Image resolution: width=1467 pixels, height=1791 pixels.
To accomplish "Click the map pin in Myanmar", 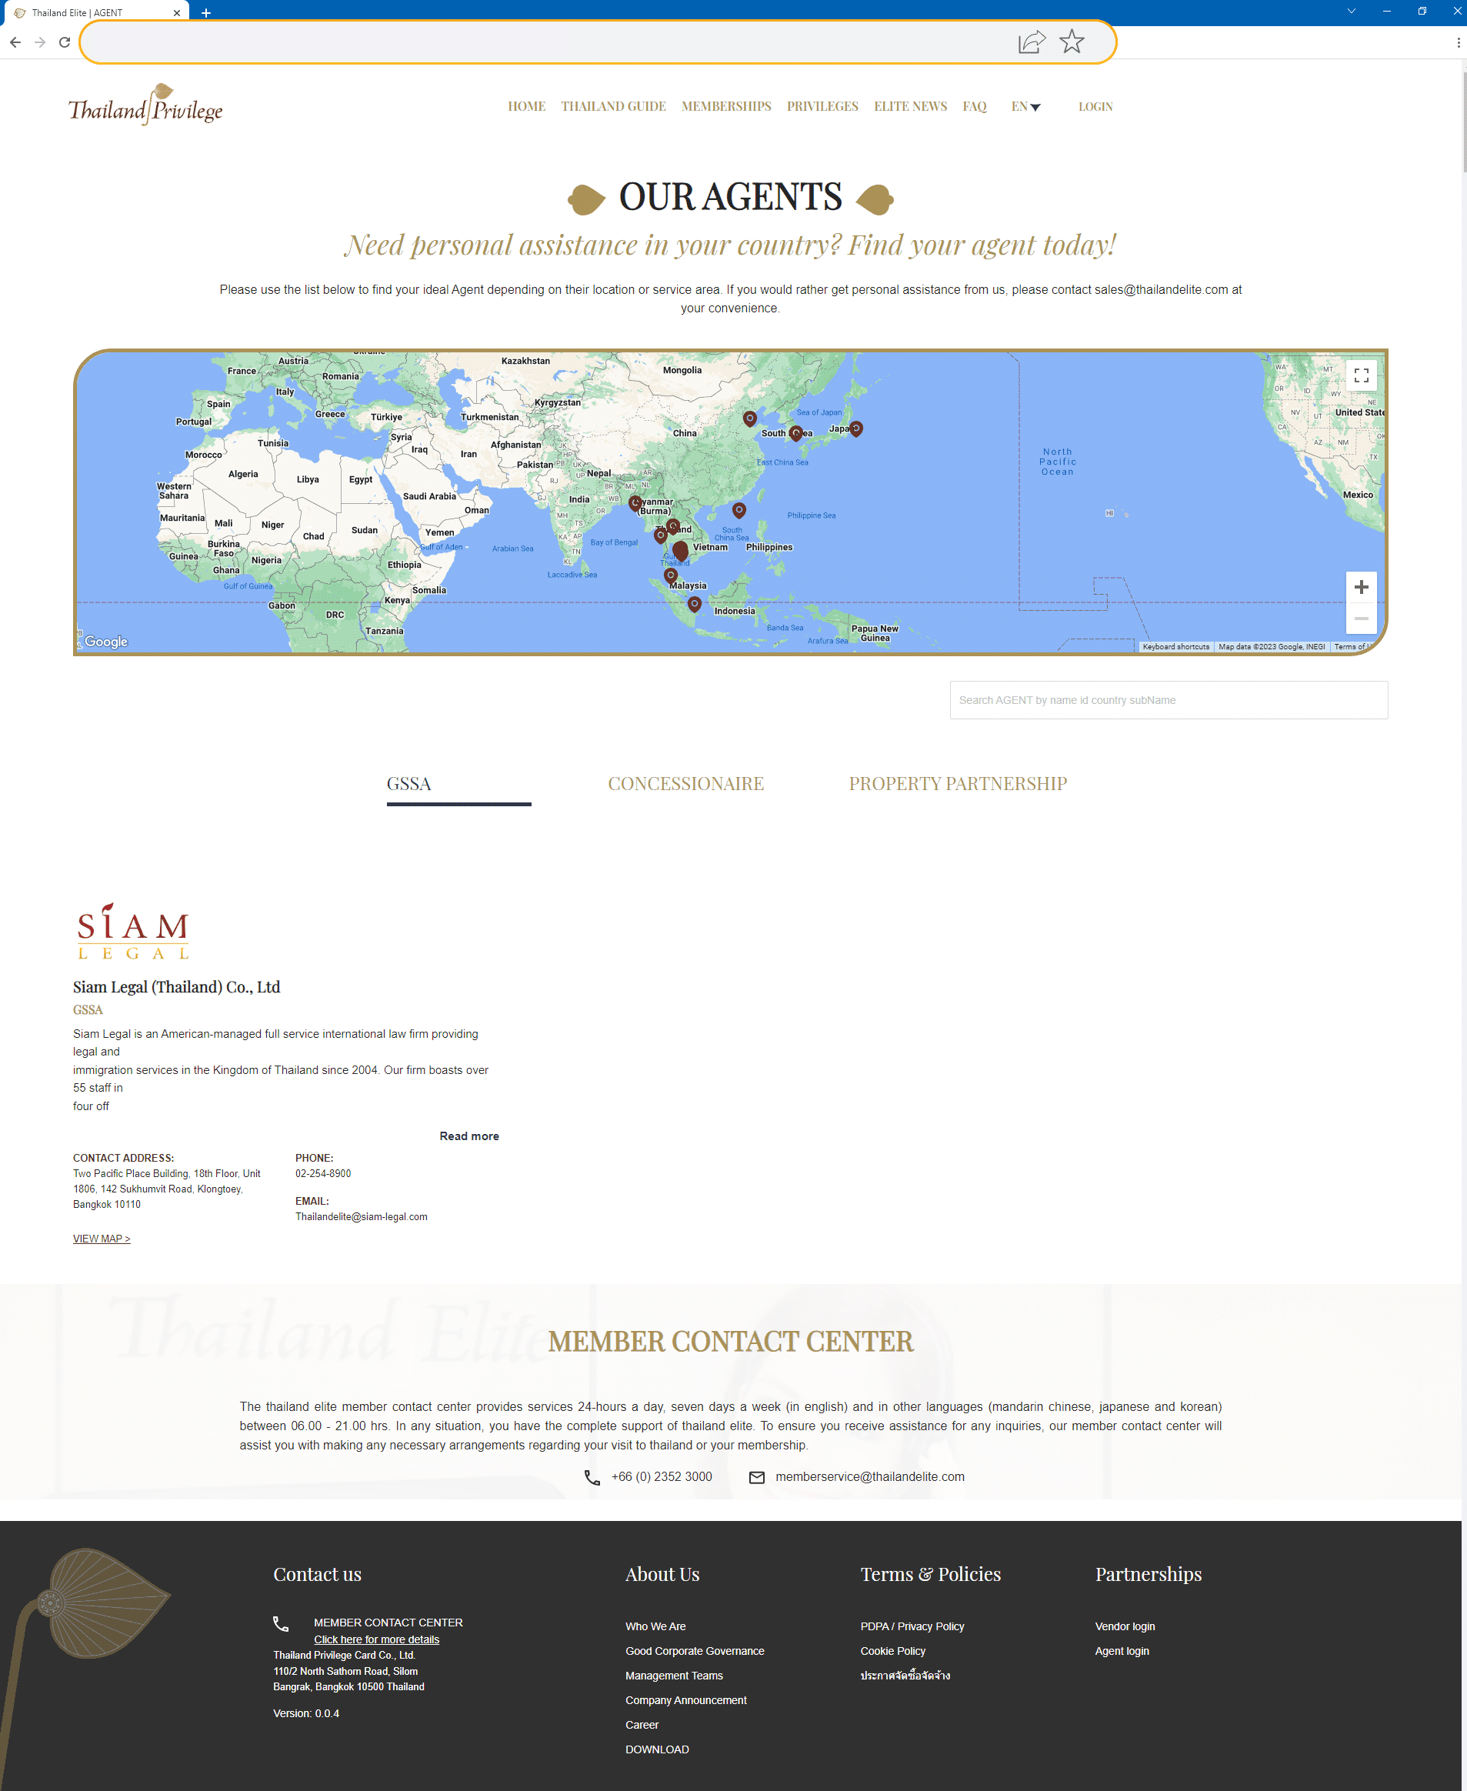I will tap(635, 503).
